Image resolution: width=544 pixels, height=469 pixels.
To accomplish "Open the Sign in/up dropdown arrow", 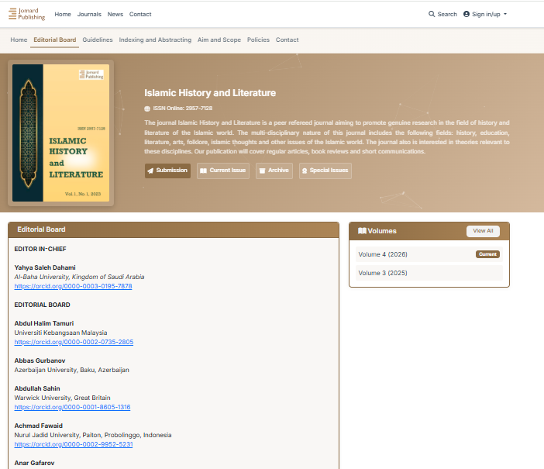I will (x=505, y=14).
